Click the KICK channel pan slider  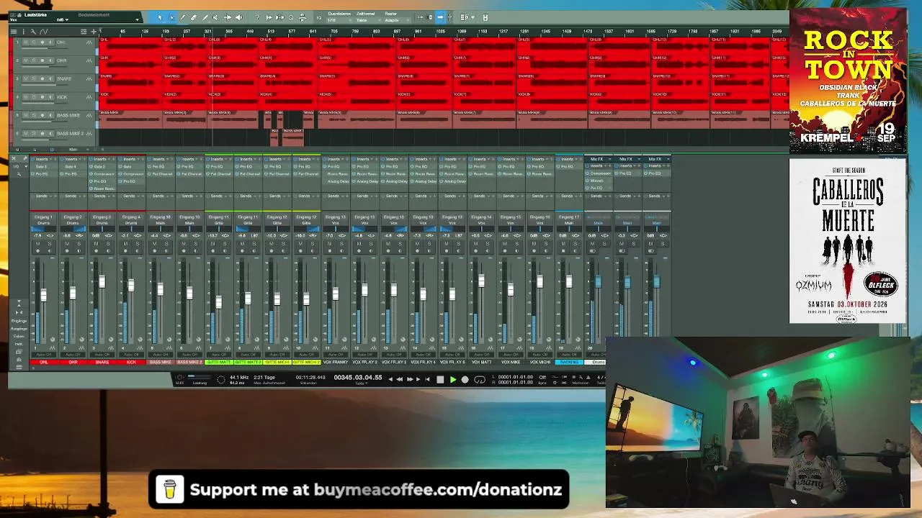click(x=131, y=229)
